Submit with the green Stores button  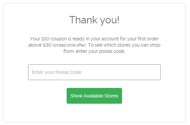94,96
